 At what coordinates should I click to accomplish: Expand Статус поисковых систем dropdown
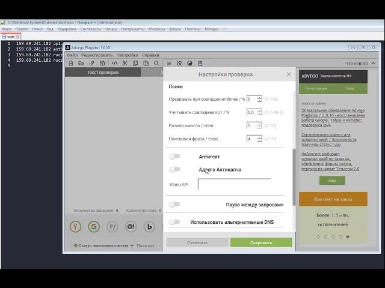click(132, 245)
